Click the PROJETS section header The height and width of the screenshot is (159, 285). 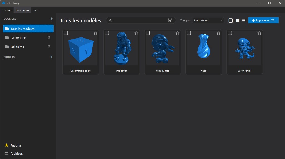pos(9,57)
